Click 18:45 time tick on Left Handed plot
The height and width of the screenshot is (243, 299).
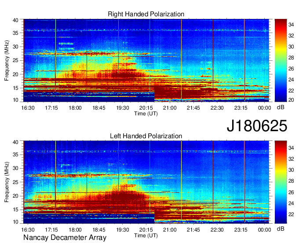[x=99, y=230]
